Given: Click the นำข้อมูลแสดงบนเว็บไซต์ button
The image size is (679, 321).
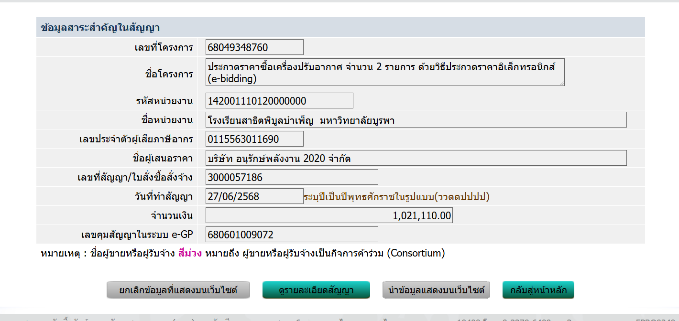Looking at the screenshot, I should pos(436,290).
